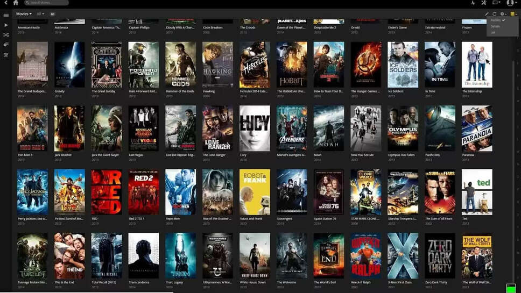This screenshot has height=293, width=521.
Task: Open The Grand Budapest Hotel poster
Action: (32, 65)
